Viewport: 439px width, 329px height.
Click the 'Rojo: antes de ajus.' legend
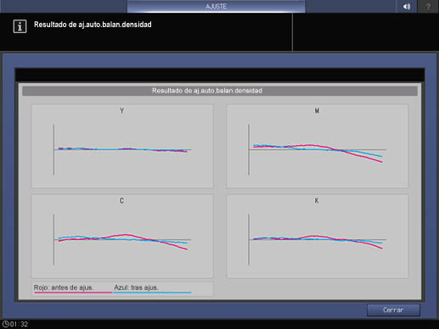73,288
